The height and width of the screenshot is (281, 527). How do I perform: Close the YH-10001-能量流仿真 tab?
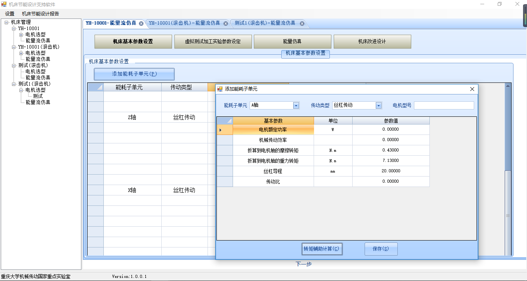141,24
